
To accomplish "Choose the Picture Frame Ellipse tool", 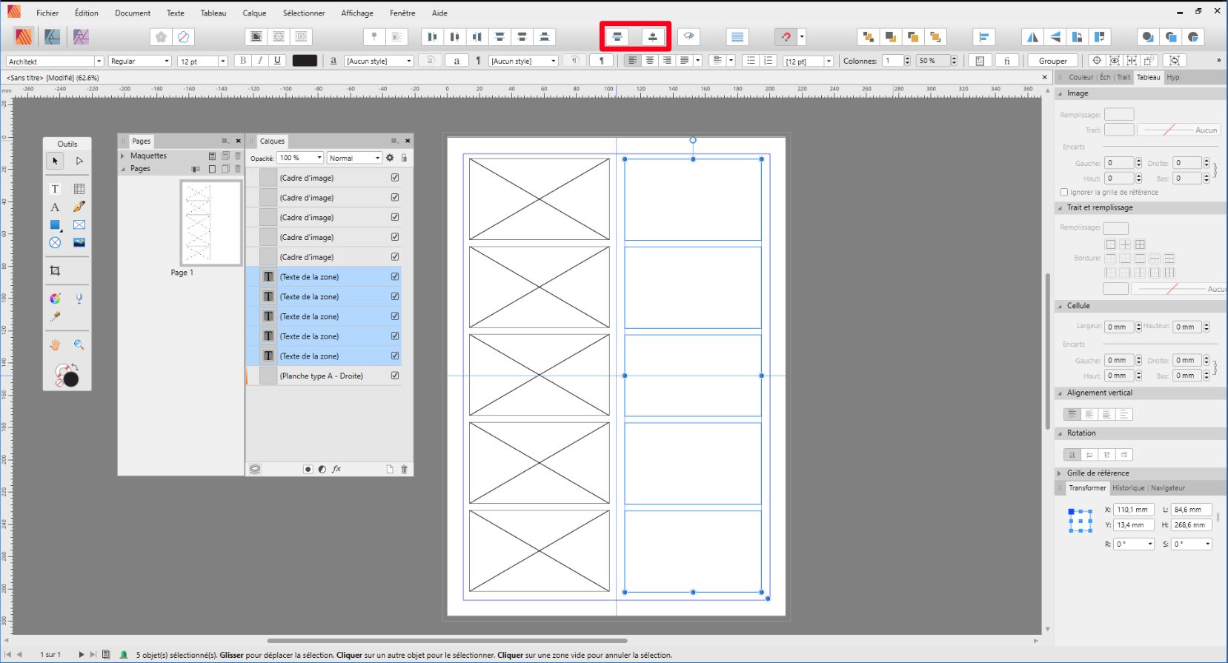I will (55, 242).
